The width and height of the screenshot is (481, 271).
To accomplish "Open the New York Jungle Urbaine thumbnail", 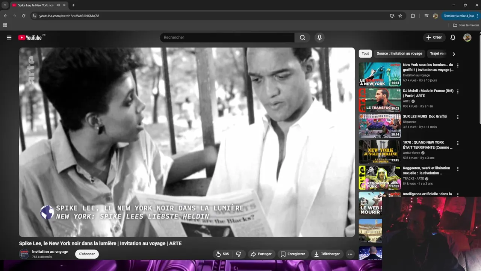I will tap(380, 152).
